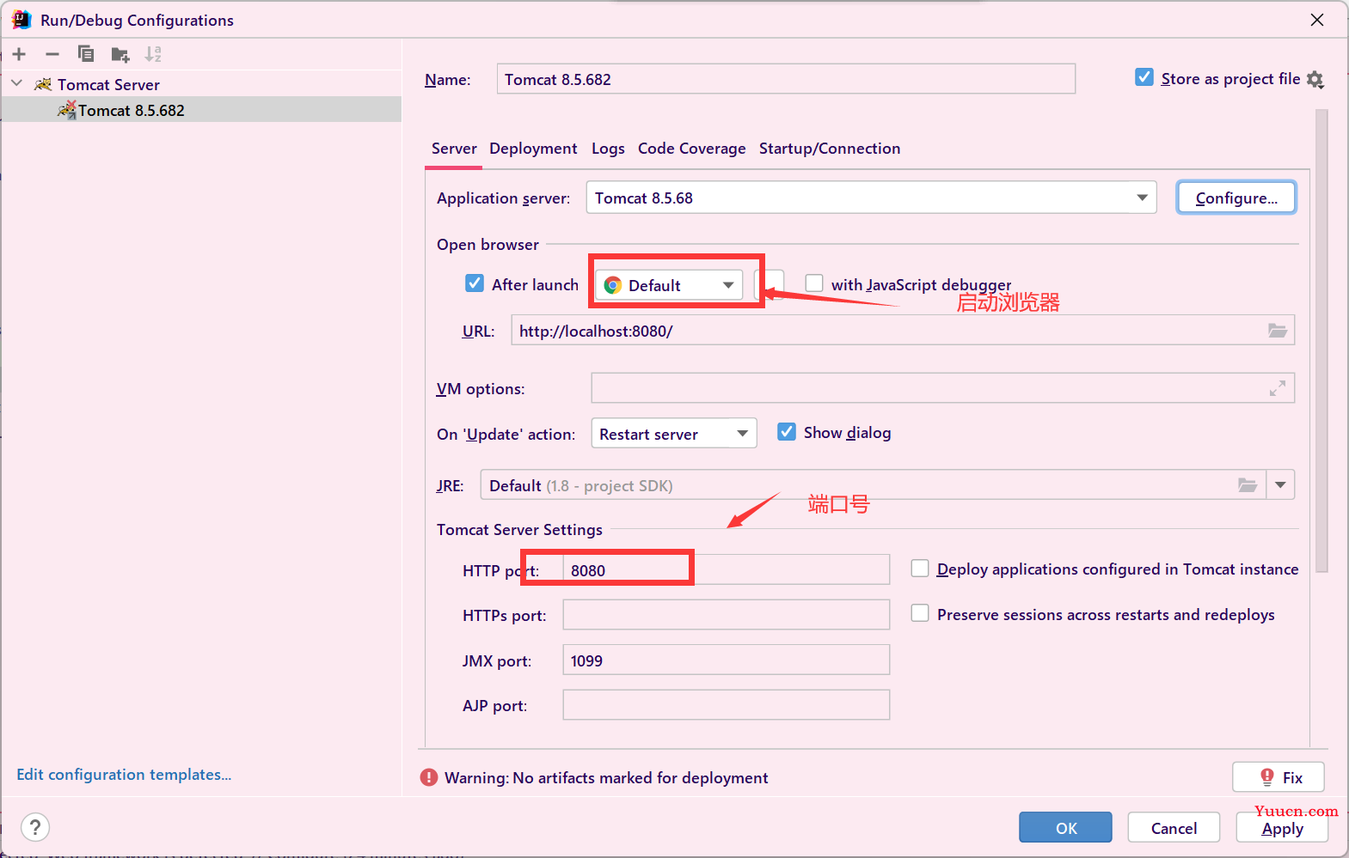Copy the configuration using the duplicate icon

coord(86,54)
